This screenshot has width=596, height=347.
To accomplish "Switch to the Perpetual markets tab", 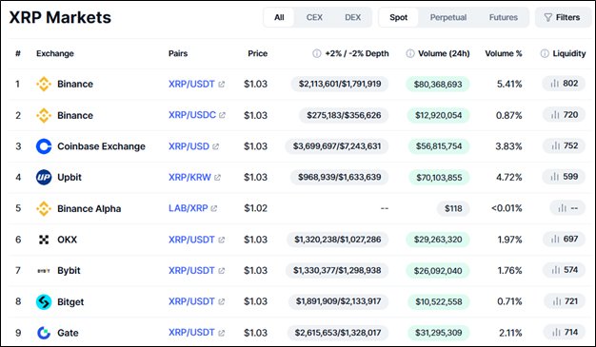I will [x=448, y=17].
